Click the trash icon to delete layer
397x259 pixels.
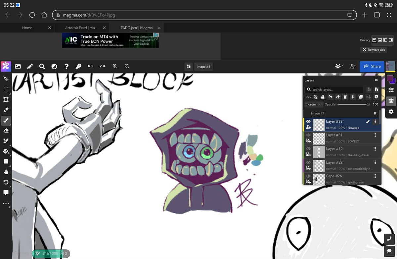point(345,97)
